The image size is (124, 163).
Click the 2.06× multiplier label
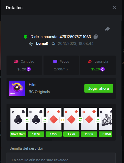[x=89, y=134]
